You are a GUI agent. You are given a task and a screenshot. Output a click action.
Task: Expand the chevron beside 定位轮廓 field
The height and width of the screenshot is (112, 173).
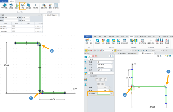pyautogui.click(x=111, y=93)
